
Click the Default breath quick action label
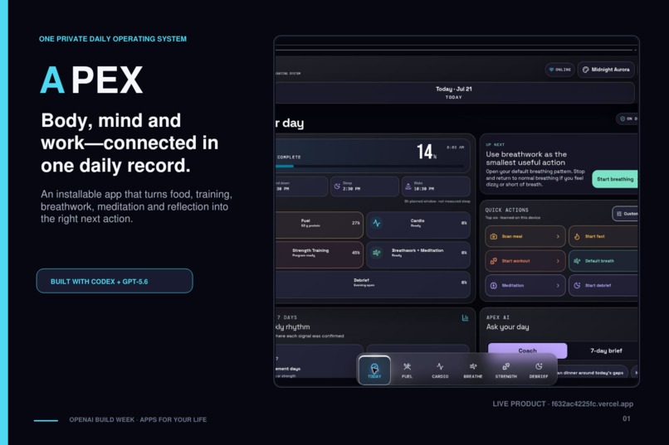coord(599,261)
